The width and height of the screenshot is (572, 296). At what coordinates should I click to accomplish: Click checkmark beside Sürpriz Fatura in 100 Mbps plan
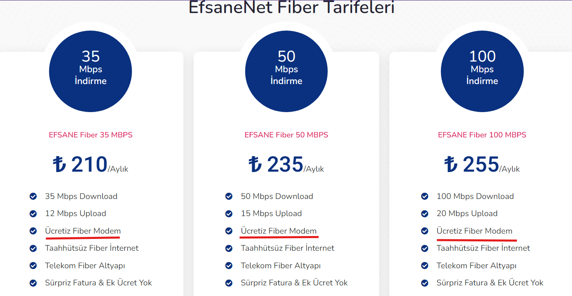[425, 283]
